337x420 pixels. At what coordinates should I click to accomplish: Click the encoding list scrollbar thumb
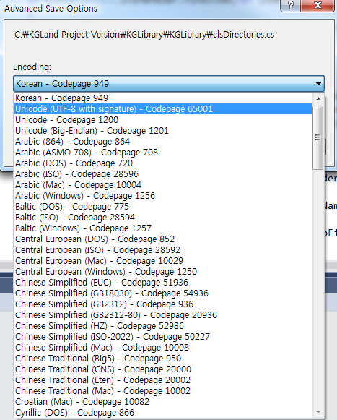[x=318, y=137]
